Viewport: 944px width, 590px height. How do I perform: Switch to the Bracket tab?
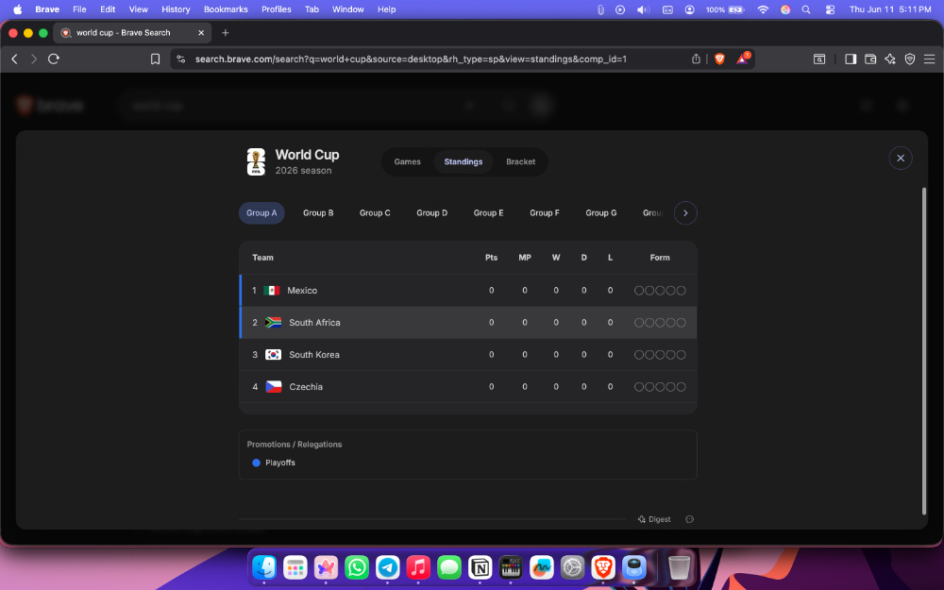[521, 162]
